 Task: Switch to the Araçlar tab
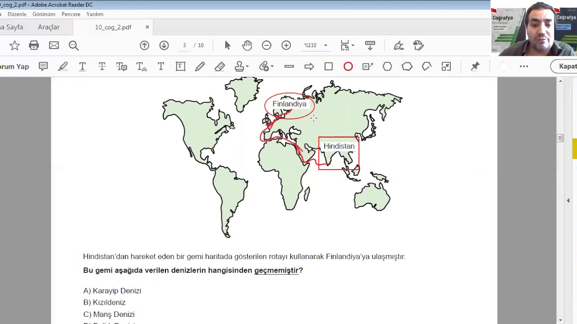click(49, 27)
